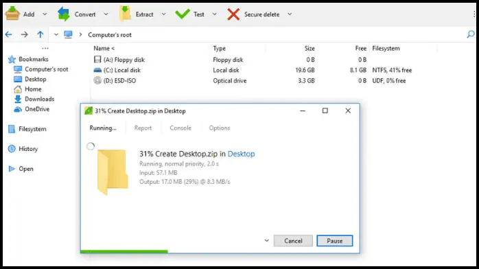Click the computer icon in address bar
Image resolution: width=479 pixels, height=269 pixels.
point(68,34)
